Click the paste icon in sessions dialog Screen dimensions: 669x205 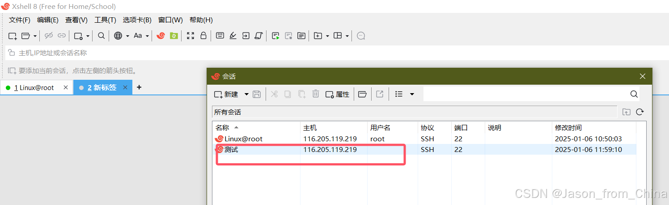[x=302, y=94]
